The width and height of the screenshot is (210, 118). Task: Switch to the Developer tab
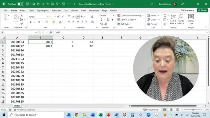94,10
